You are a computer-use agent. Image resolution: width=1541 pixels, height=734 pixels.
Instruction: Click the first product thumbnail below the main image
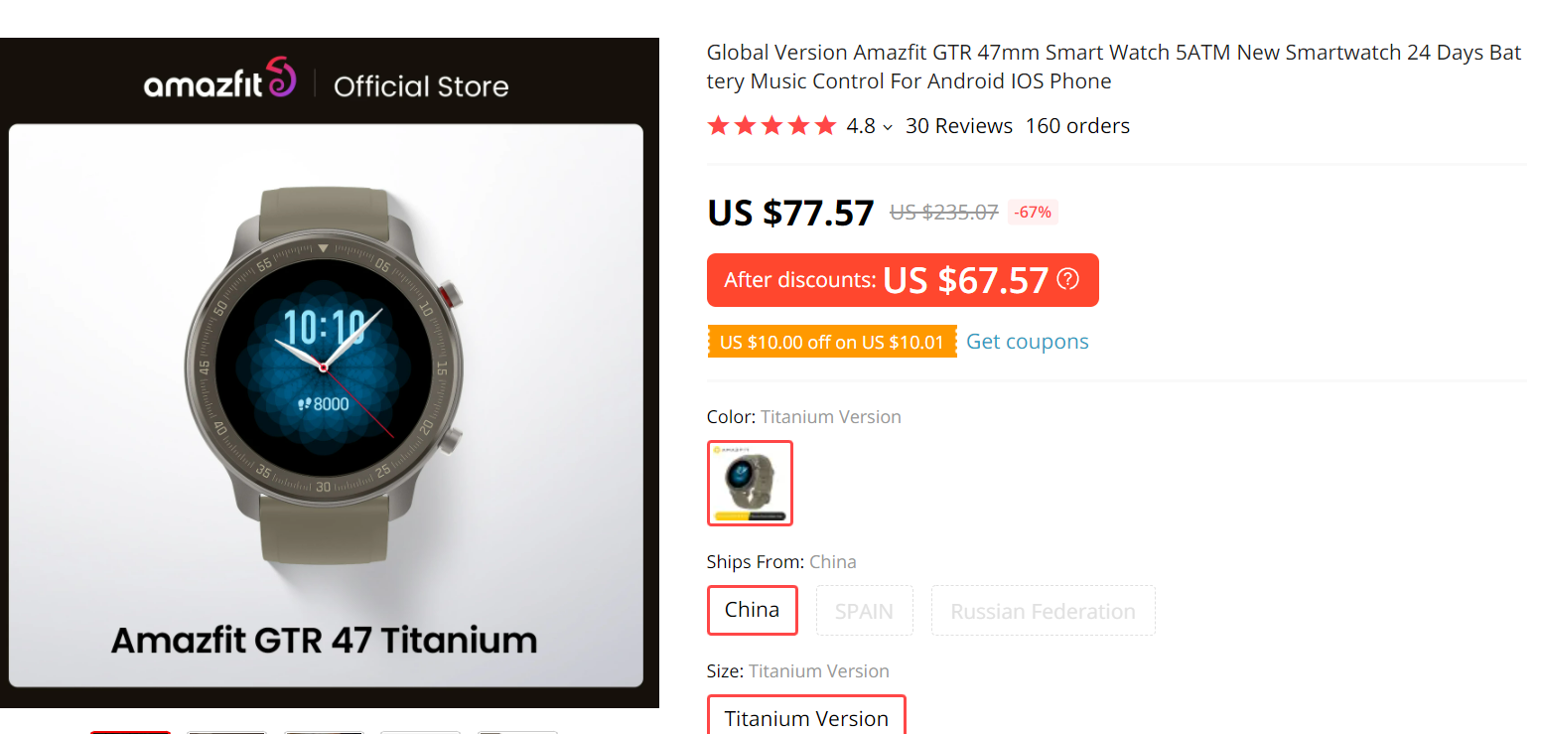130,731
